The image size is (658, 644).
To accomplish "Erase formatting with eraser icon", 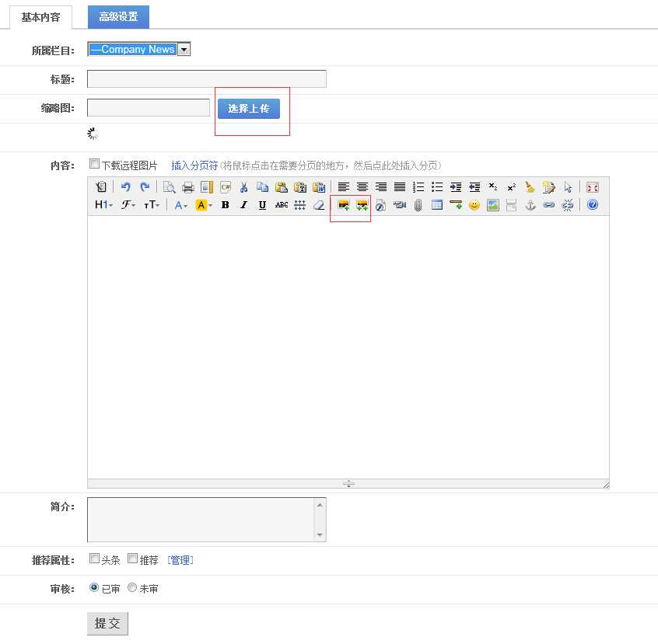I will 319,205.
